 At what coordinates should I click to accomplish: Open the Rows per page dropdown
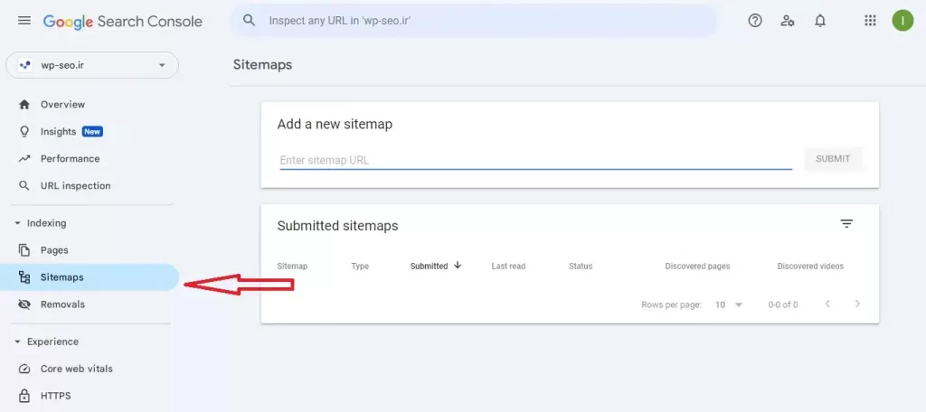(729, 304)
